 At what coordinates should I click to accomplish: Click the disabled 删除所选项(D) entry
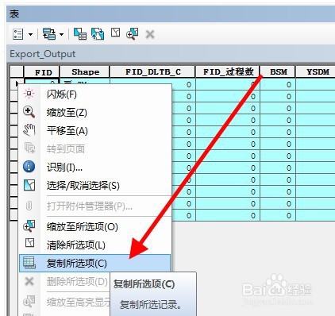[65, 282]
